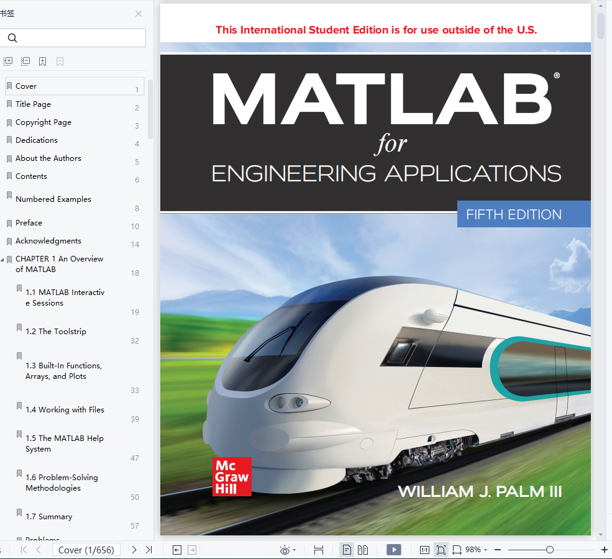
Task: Go to Numbered Examples bookmark
Action: coord(53,199)
